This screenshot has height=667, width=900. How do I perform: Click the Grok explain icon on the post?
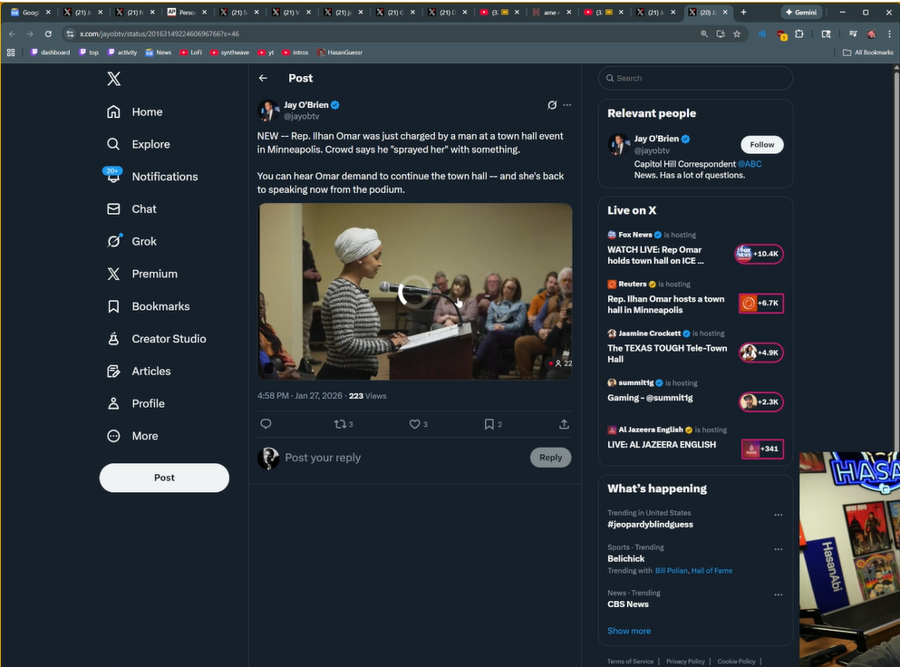tap(552, 105)
